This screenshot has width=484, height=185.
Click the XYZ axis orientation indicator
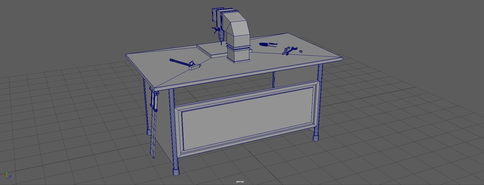point(8,176)
